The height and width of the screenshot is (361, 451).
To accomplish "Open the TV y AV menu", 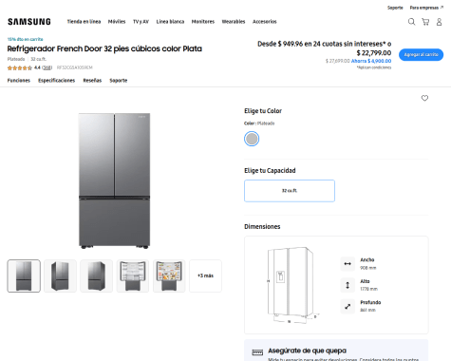I will click(x=141, y=22).
